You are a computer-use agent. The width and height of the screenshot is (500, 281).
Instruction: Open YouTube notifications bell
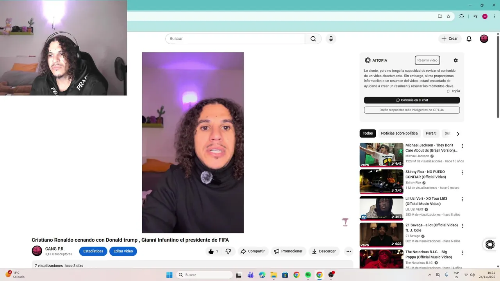(469, 39)
